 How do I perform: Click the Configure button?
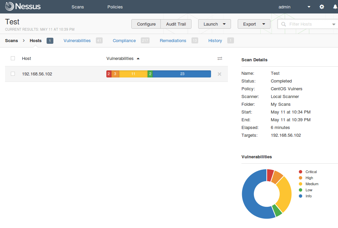point(146,24)
